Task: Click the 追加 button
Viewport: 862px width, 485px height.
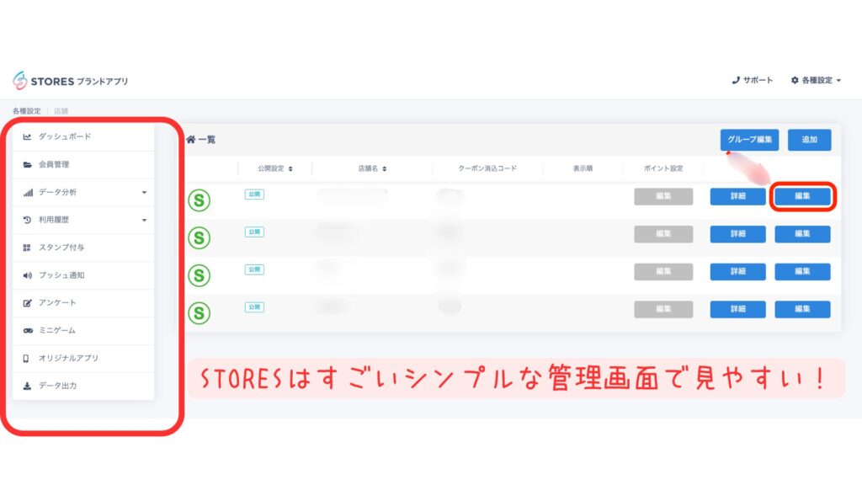Action: pyautogui.click(x=809, y=140)
